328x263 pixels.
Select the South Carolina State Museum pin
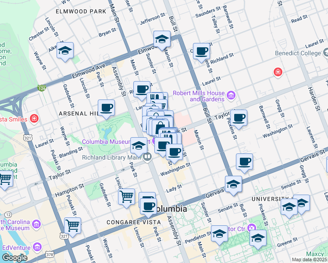36,224
